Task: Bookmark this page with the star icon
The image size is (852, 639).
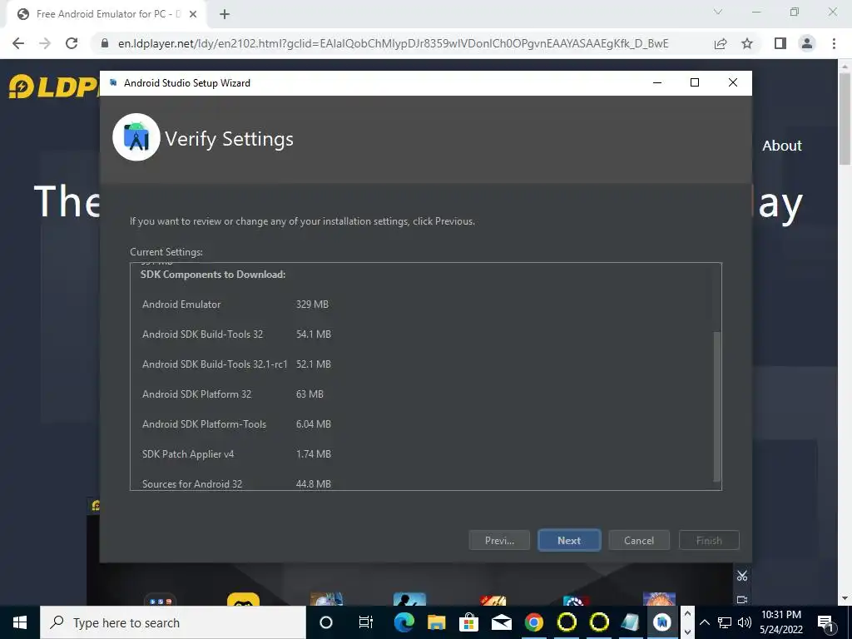Action: (x=747, y=43)
